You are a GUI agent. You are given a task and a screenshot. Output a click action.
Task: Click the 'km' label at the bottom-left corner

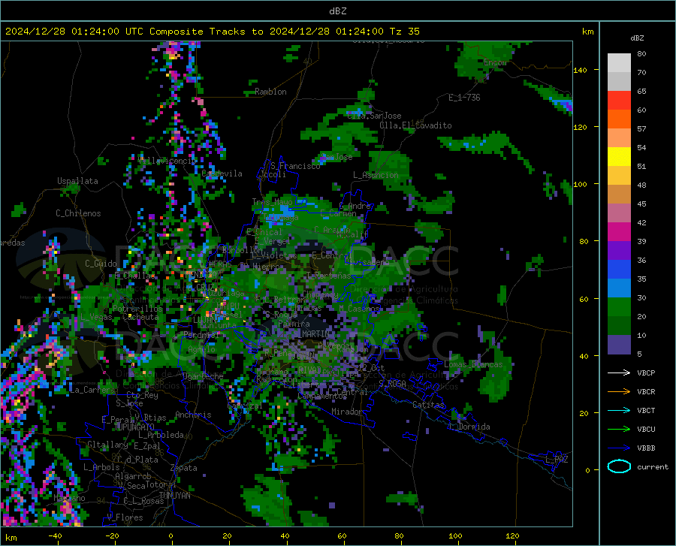click(x=11, y=538)
